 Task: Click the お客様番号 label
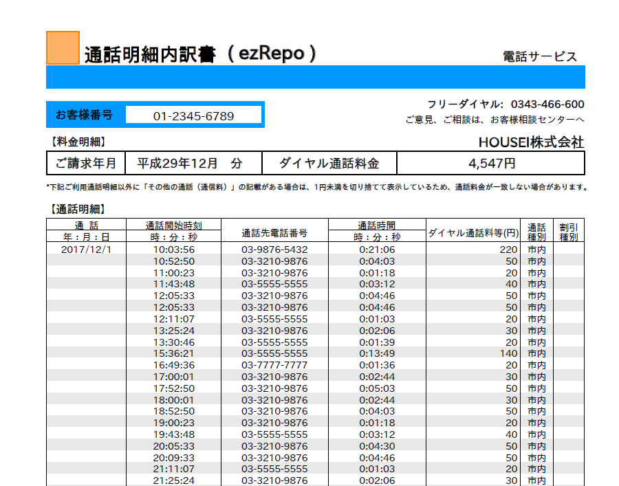coord(84,115)
